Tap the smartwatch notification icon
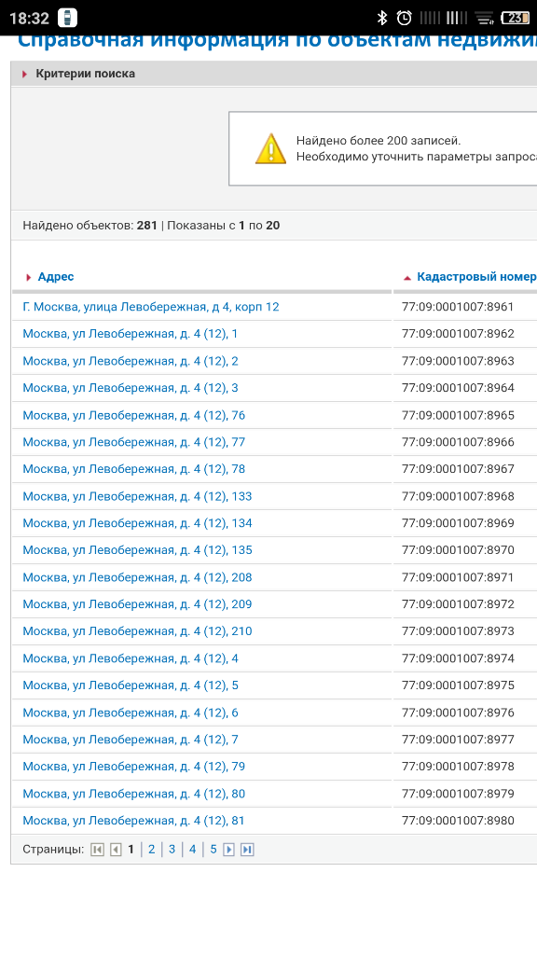The image size is (537, 955). [x=67, y=18]
